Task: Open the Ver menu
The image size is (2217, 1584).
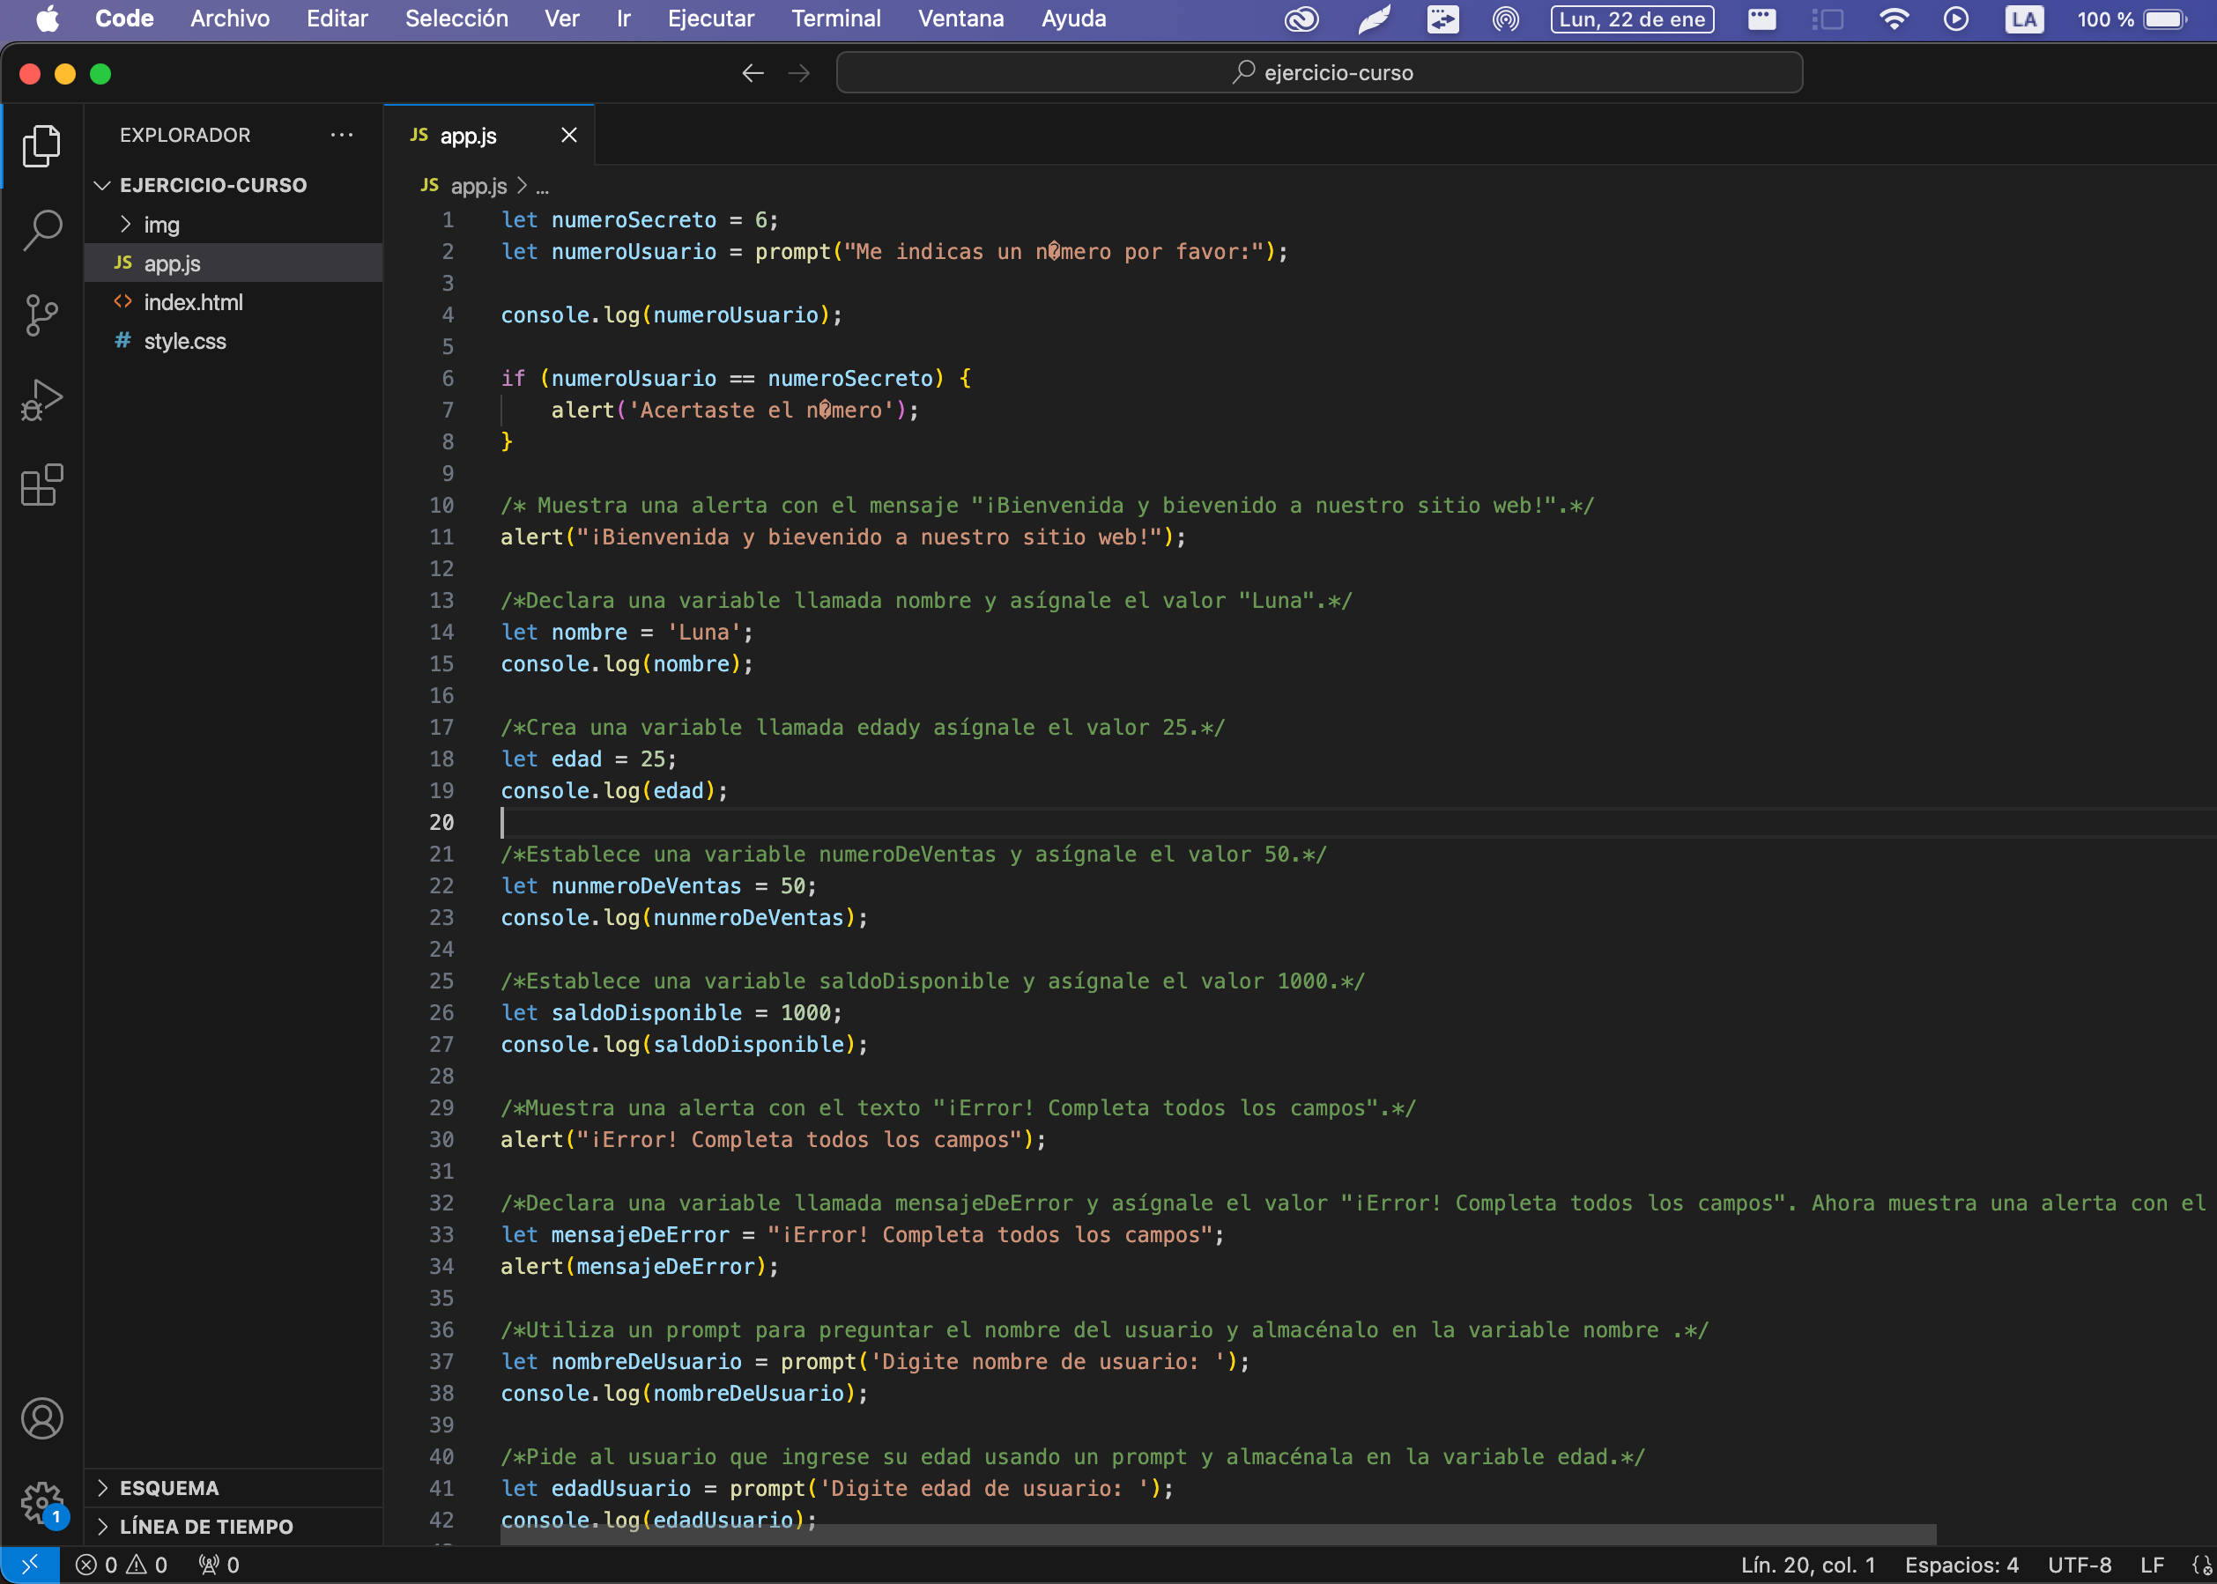Action: click(562, 19)
